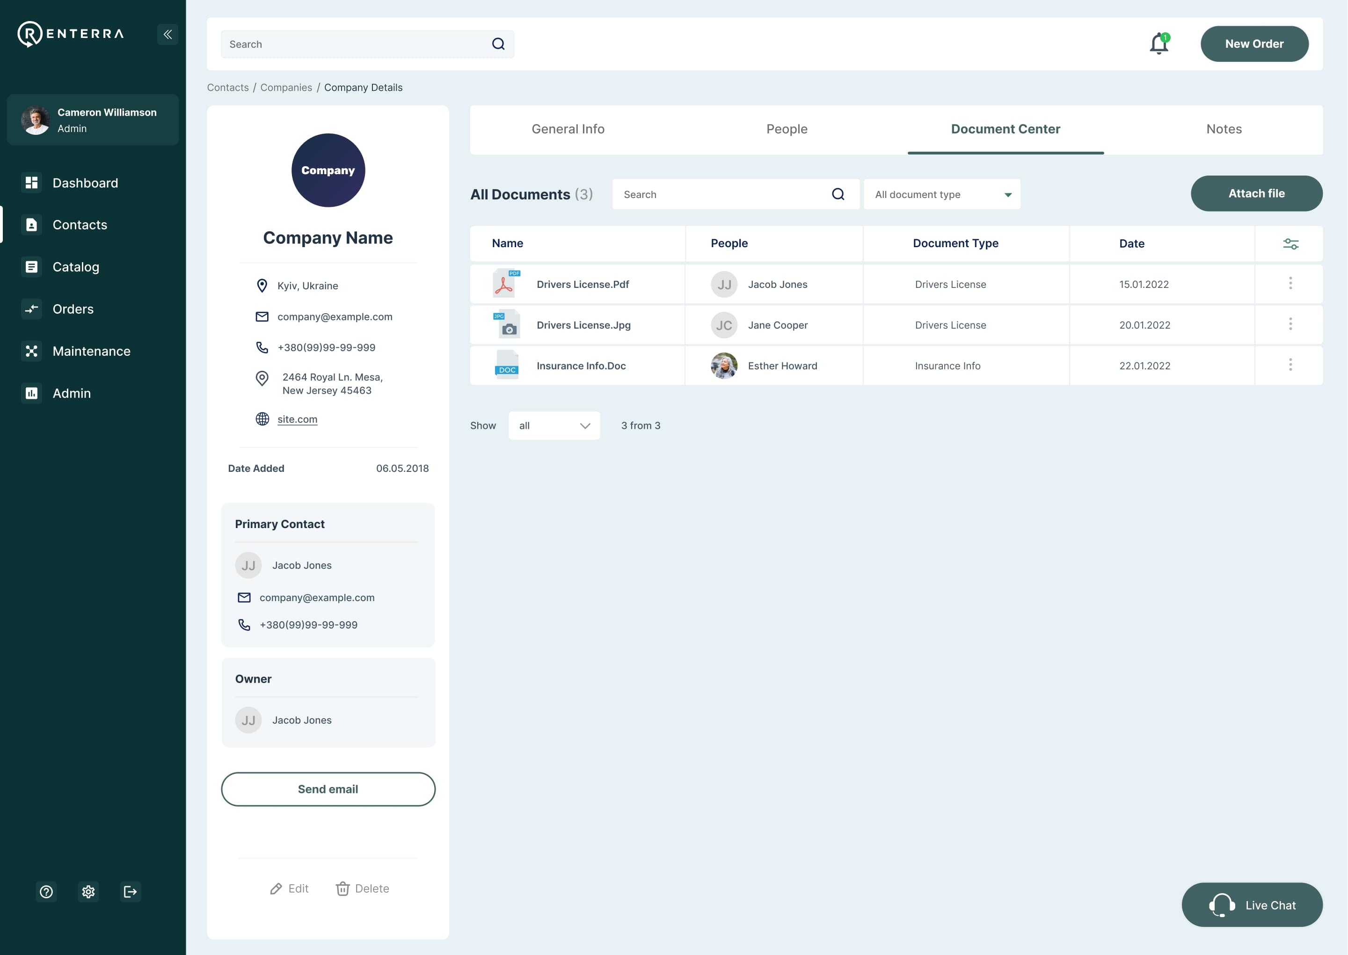Open Admin icon in sidebar
The width and height of the screenshot is (1348, 955).
32,393
